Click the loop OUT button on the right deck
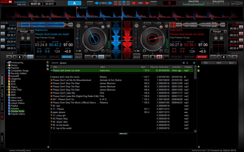 coord(213,57)
